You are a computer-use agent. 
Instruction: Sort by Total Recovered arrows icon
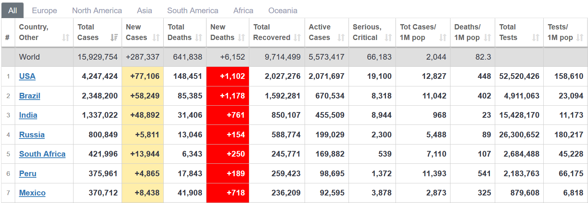point(297,38)
